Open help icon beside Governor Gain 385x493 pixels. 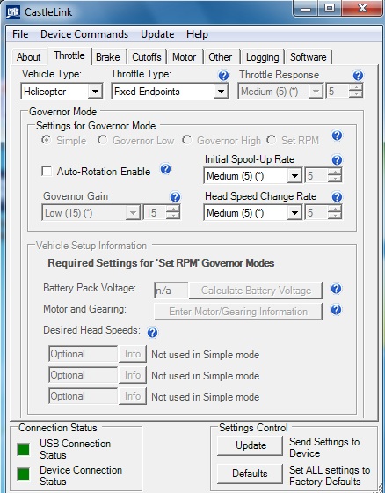[x=175, y=197]
